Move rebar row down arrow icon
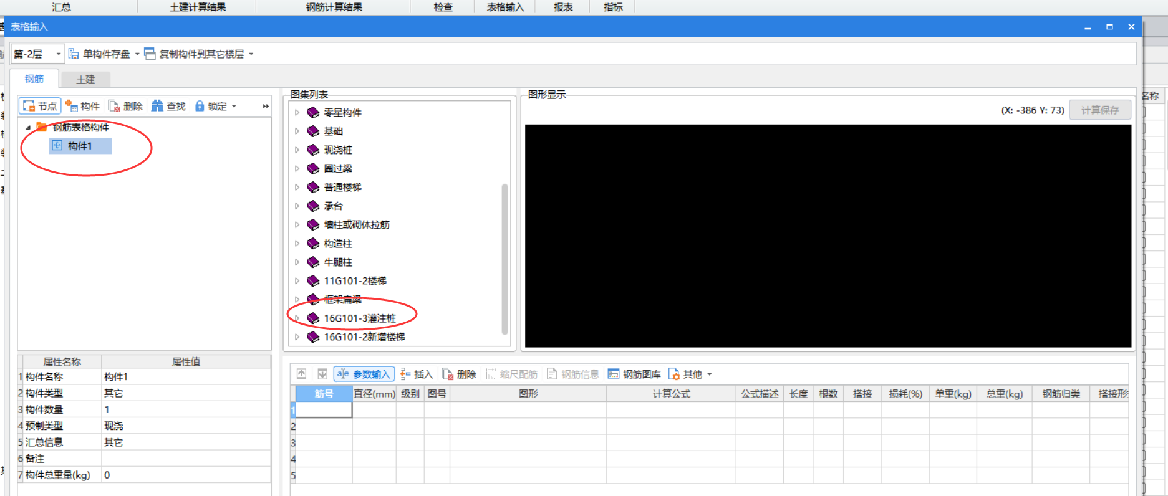The width and height of the screenshot is (1168, 496). pyautogui.click(x=322, y=374)
